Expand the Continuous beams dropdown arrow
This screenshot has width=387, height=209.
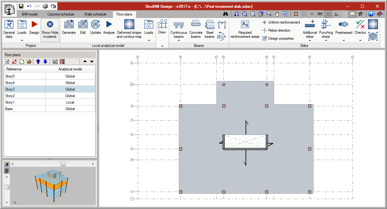tap(179, 40)
